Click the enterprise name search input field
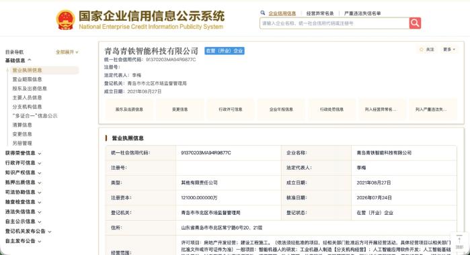The width and height of the screenshot is (470, 255). click(x=335, y=23)
